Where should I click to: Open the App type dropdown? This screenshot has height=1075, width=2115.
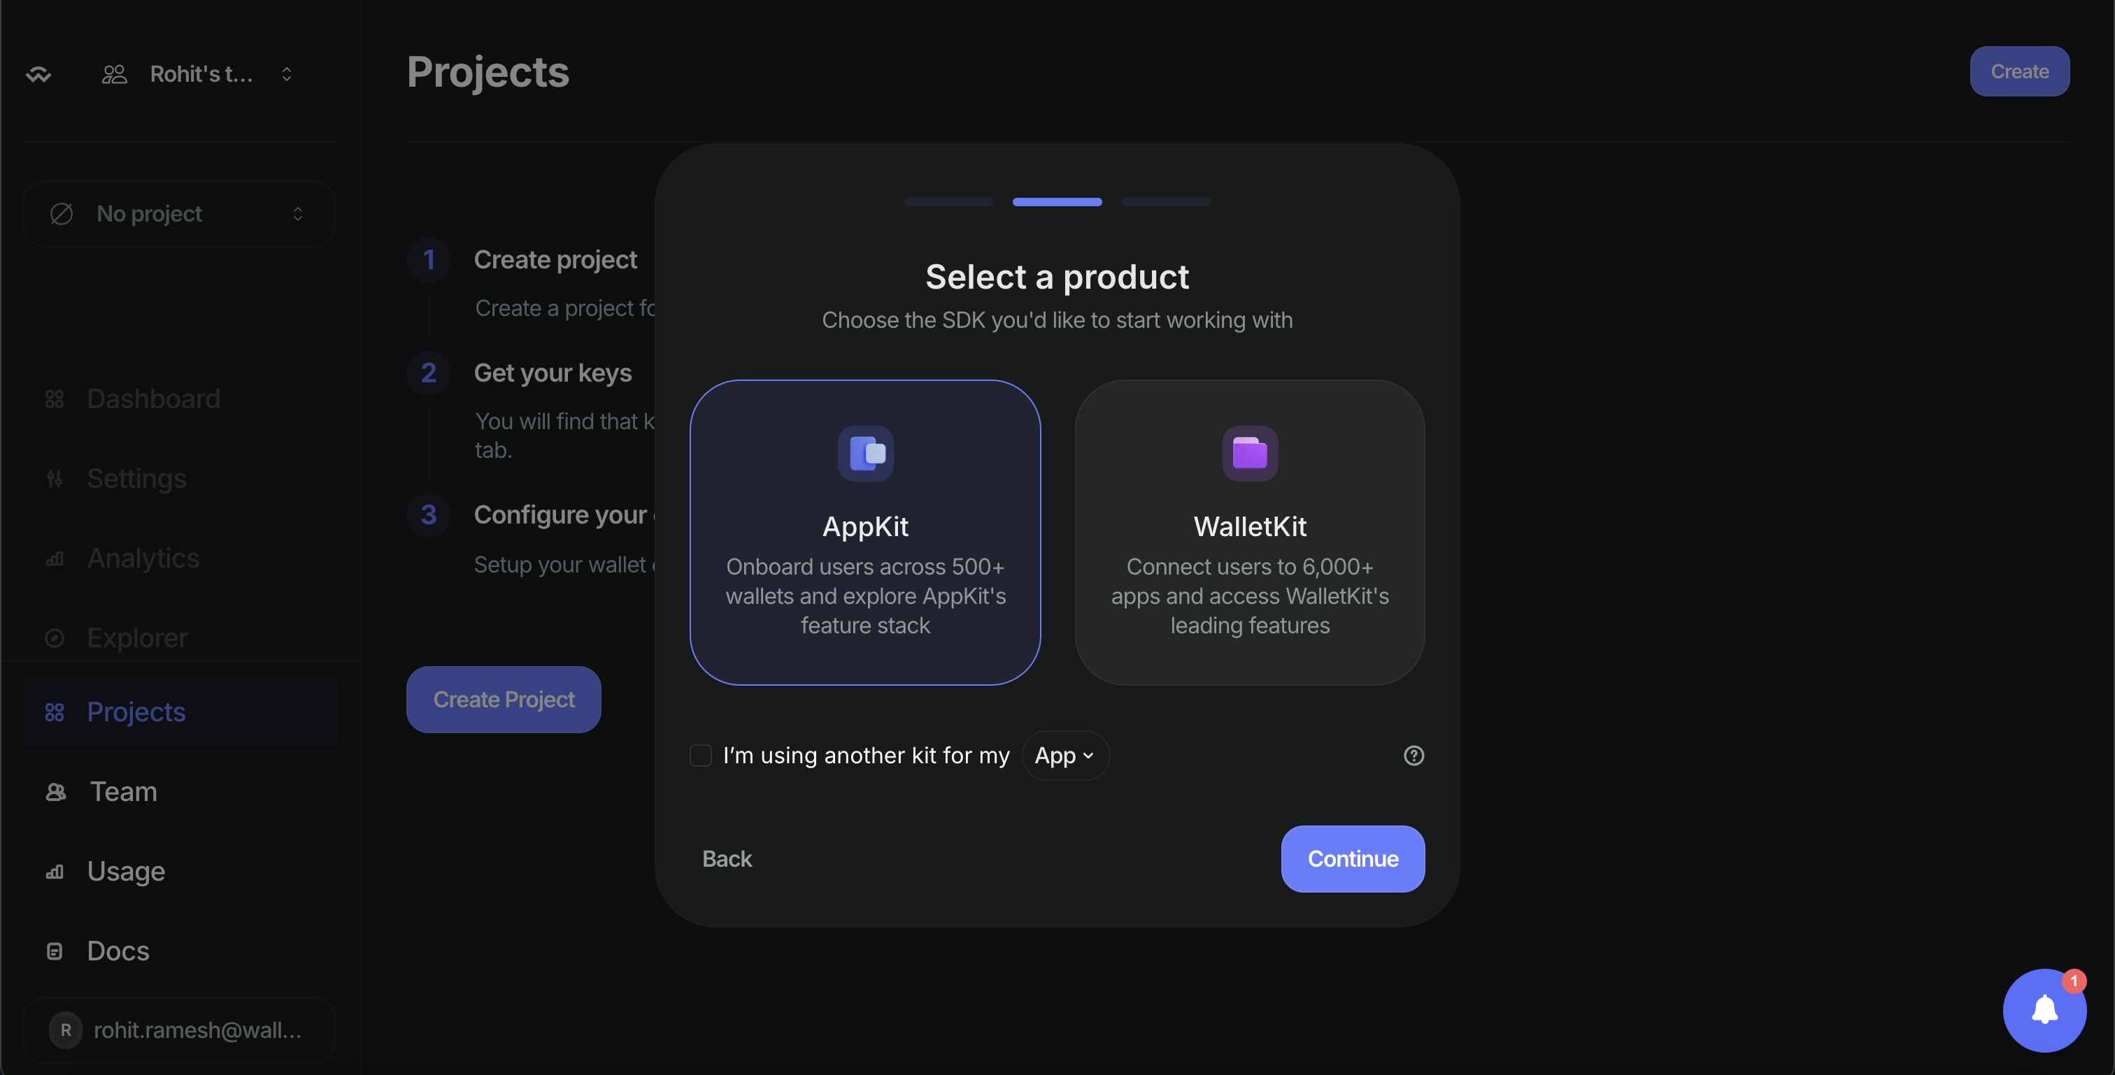[1065, 755]
